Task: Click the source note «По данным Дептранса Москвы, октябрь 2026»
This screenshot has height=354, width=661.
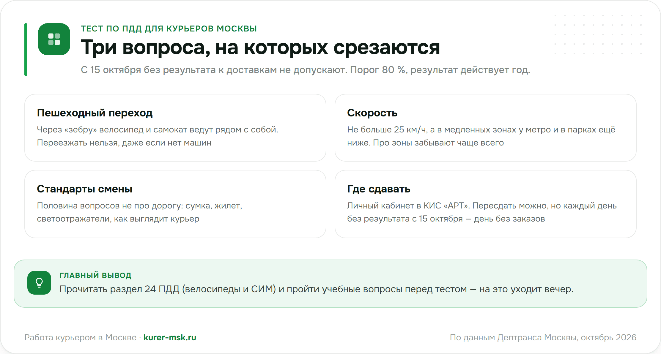Action: (x=543, y=337)
